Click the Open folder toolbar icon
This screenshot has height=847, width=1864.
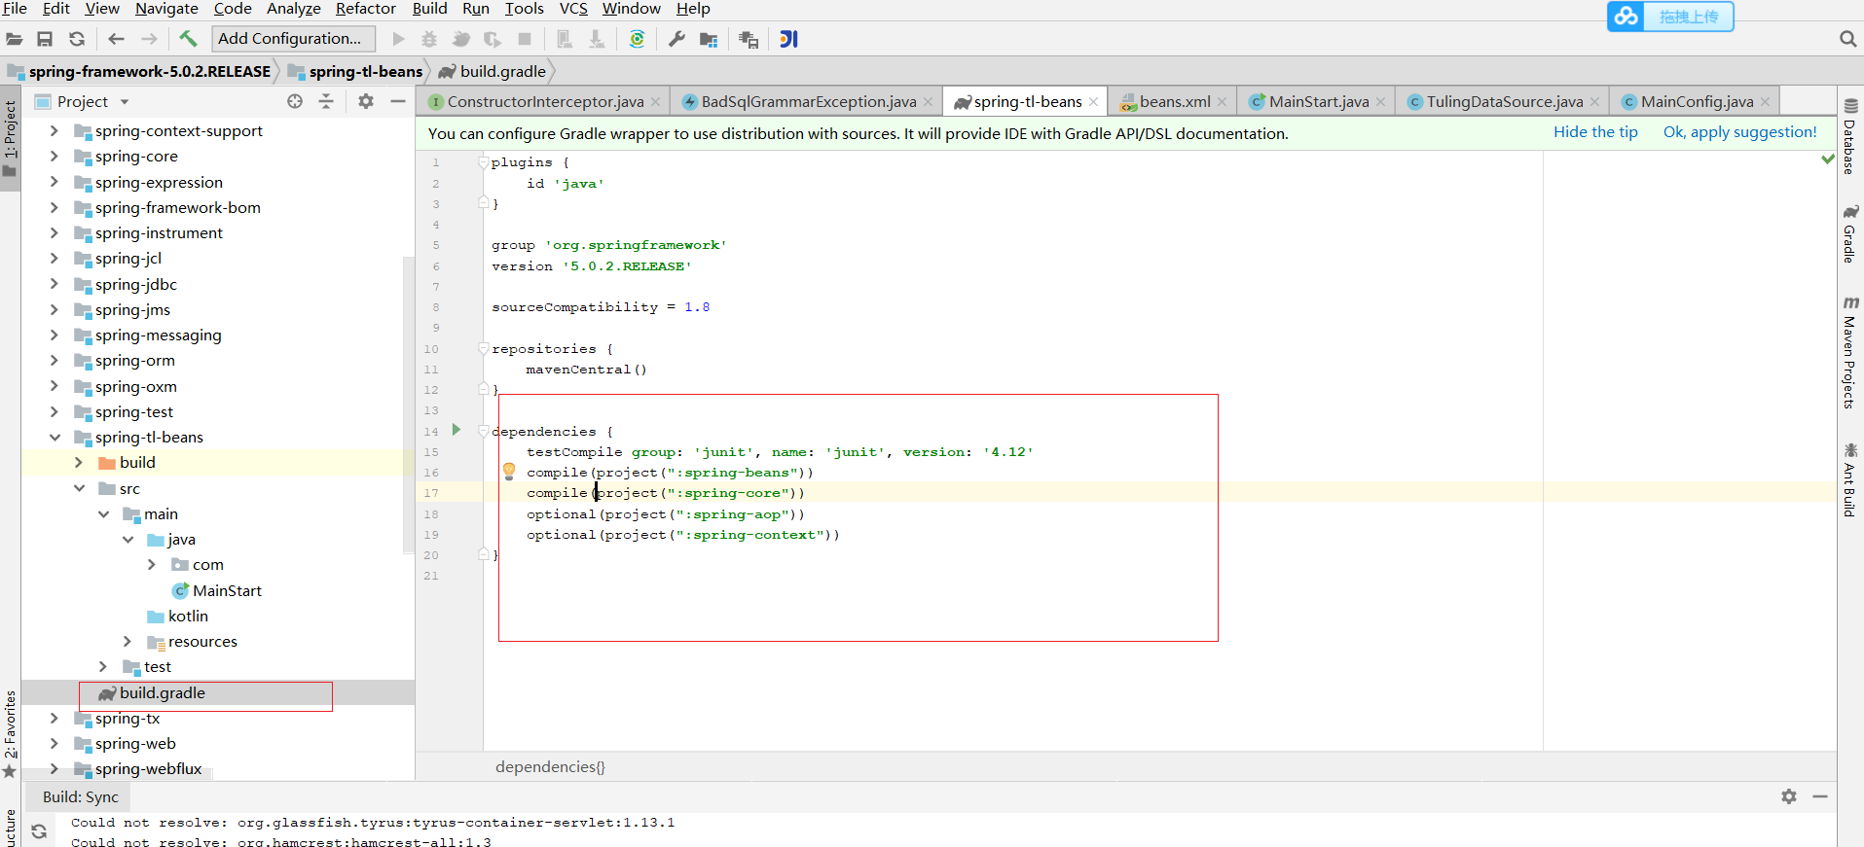click(15, 39)
